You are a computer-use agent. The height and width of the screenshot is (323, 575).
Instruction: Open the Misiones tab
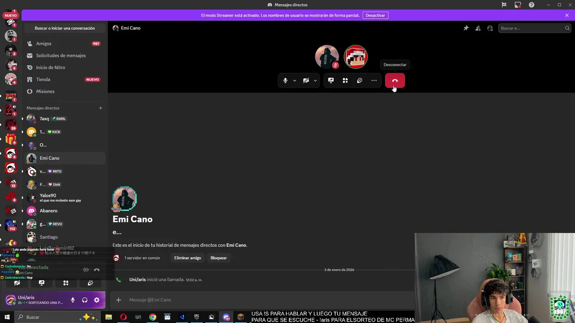pyautogui.click(x=64, y=92)
